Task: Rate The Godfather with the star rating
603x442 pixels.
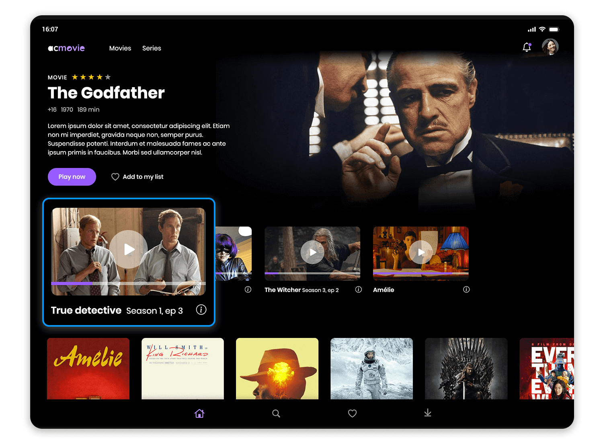Action: [x=91, y=77]
